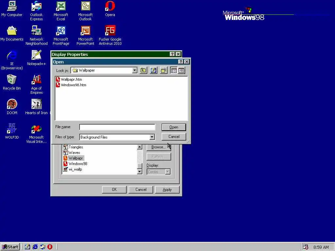Select Notepad++ desktop shortcut
Image resolution: width=335 pixels, height=251 pixels.
36,58
